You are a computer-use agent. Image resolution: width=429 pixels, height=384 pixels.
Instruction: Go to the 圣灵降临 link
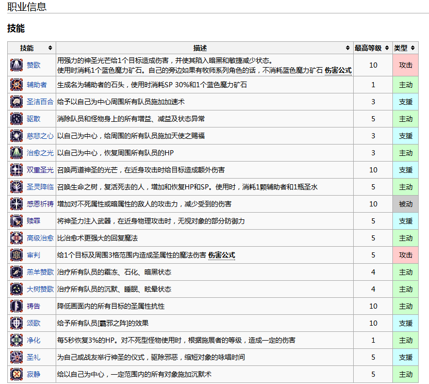[40, 187]
